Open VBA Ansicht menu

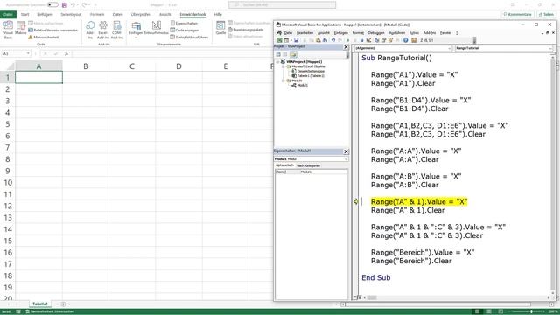(x=324, y=33)
